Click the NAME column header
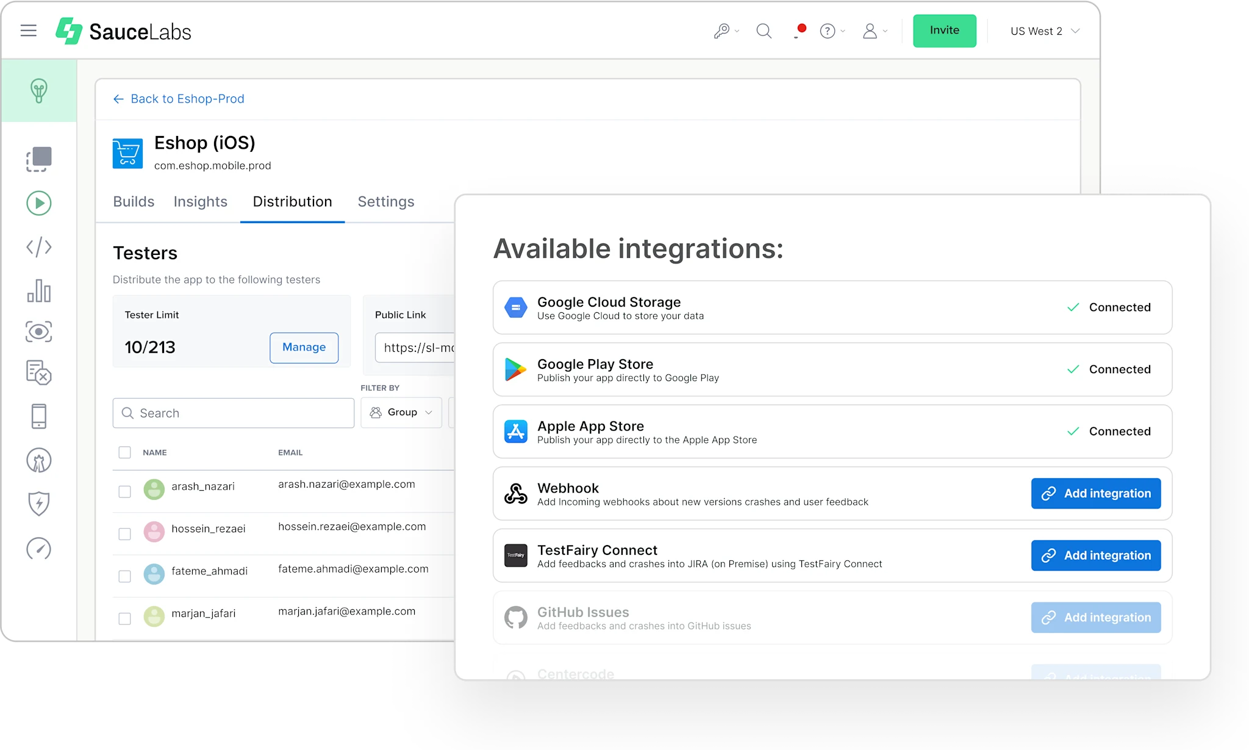 155,452
